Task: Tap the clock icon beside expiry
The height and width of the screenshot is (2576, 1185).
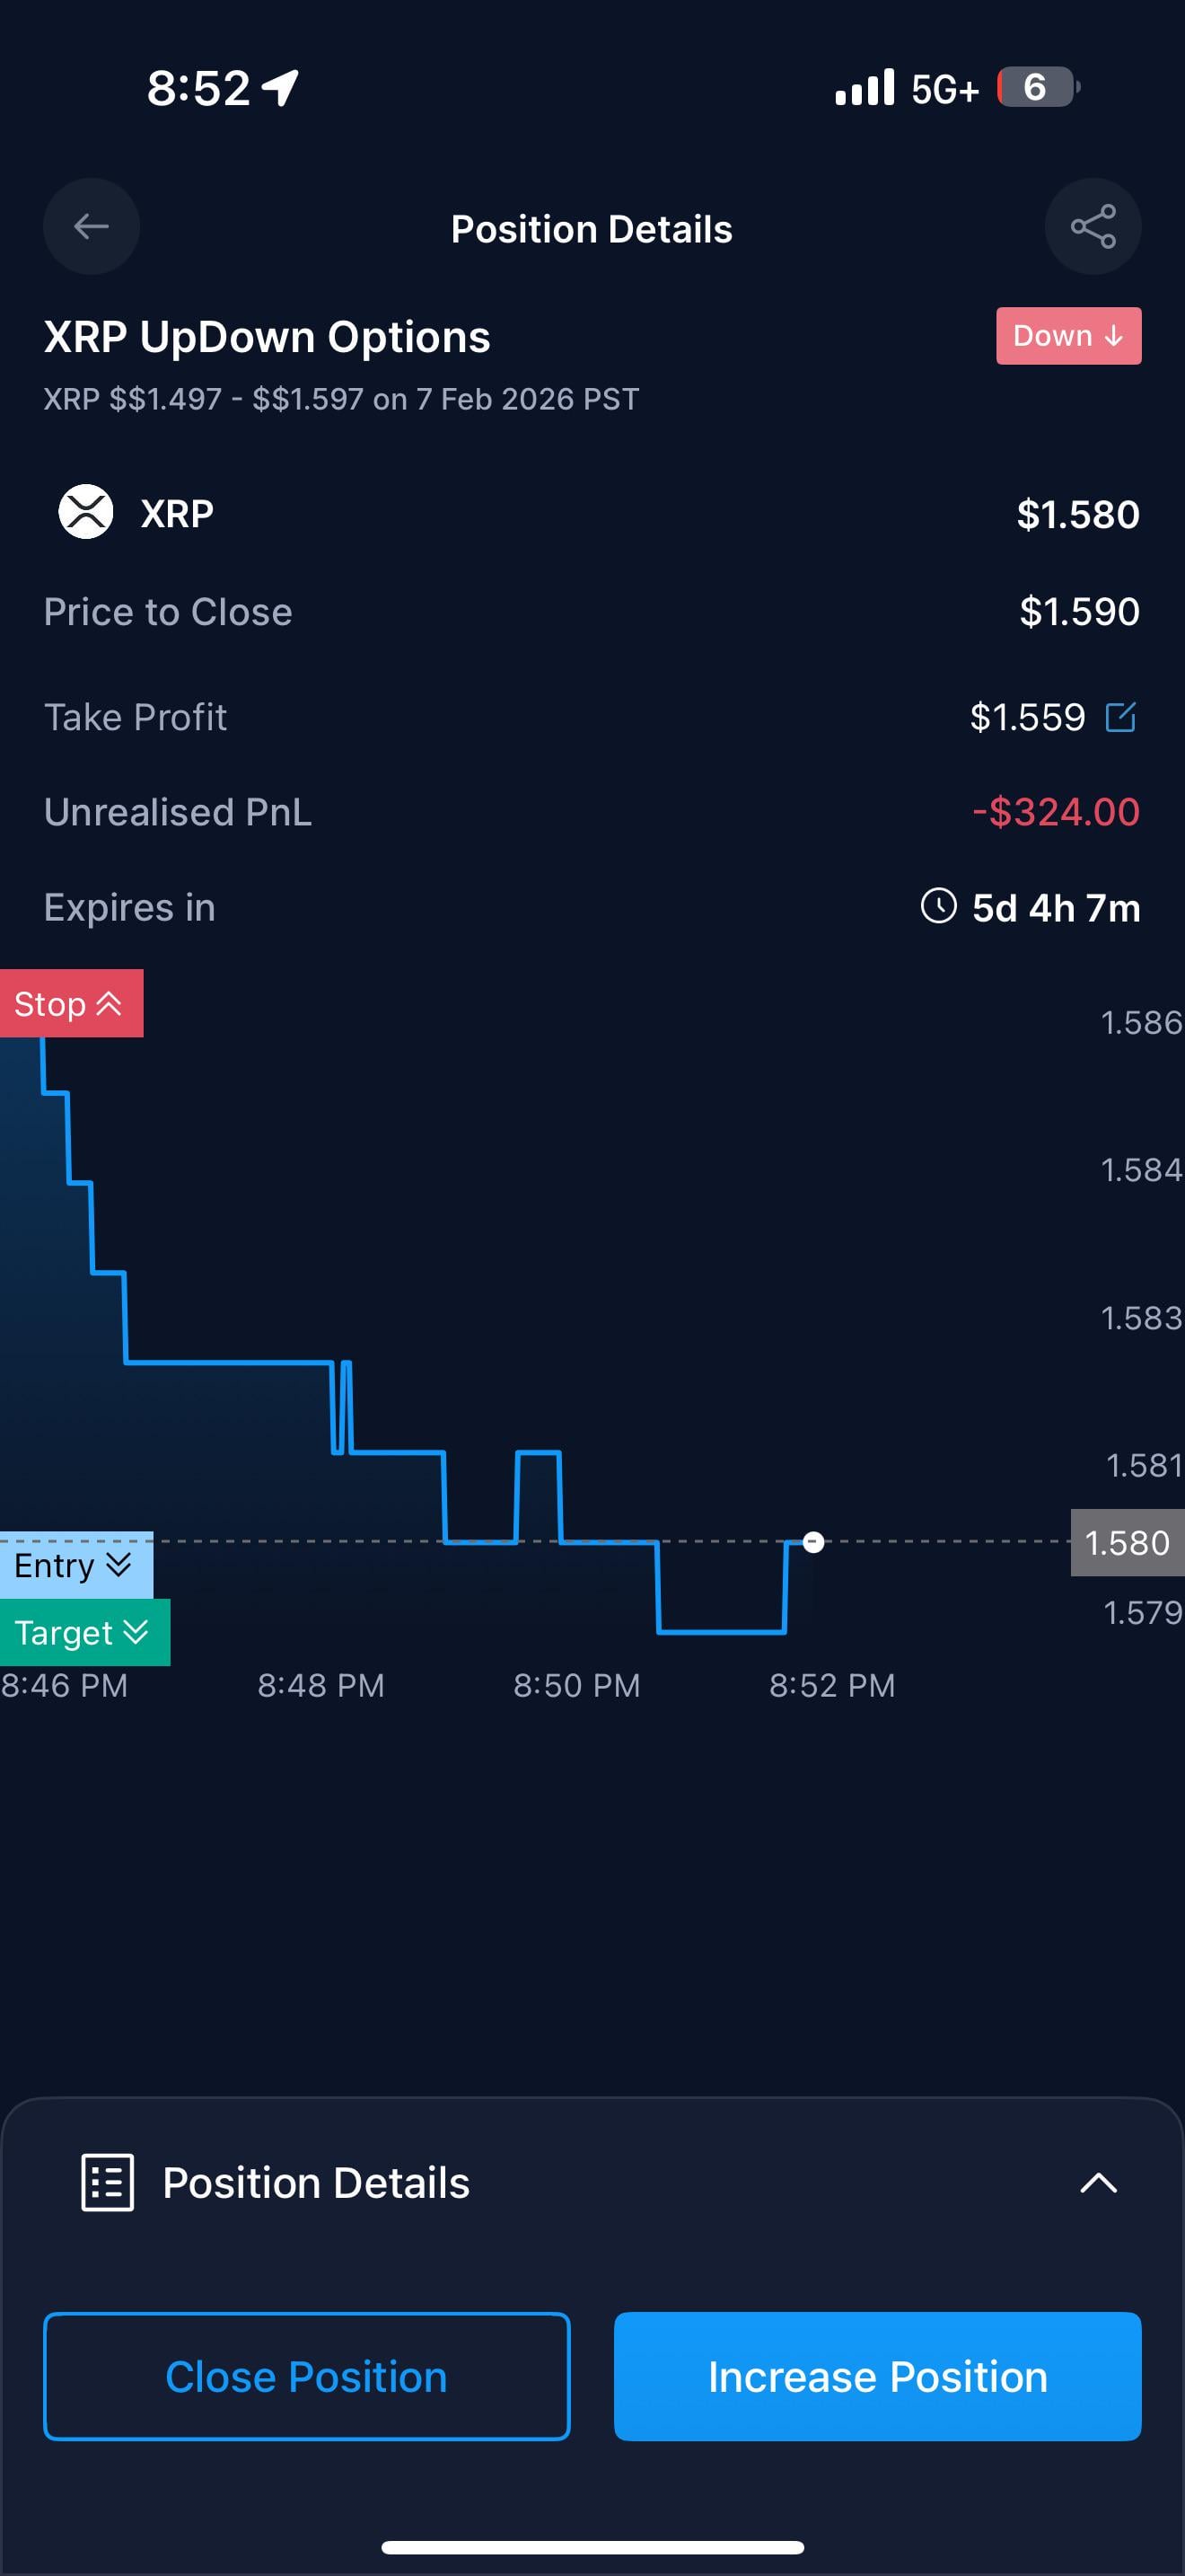Action: click(938, 906)
